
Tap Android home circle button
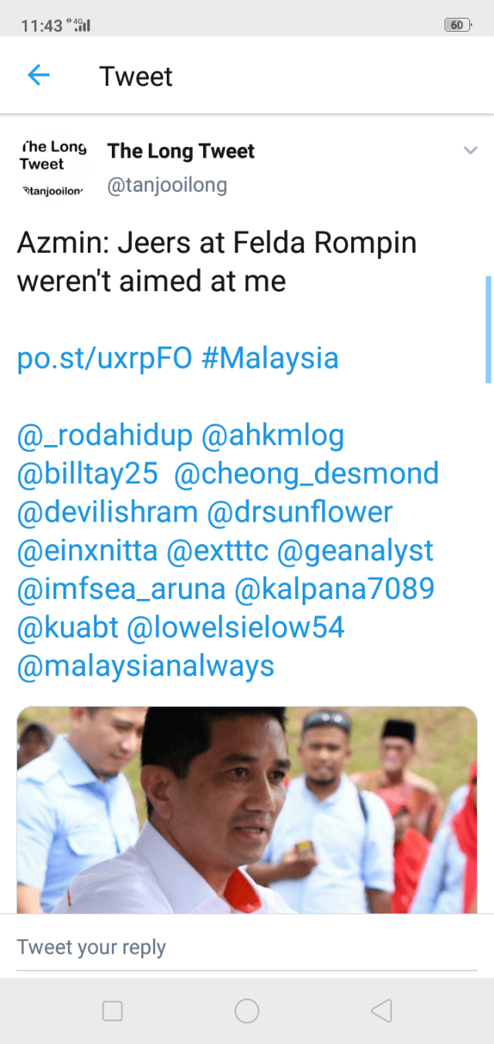click(247, 1011)
